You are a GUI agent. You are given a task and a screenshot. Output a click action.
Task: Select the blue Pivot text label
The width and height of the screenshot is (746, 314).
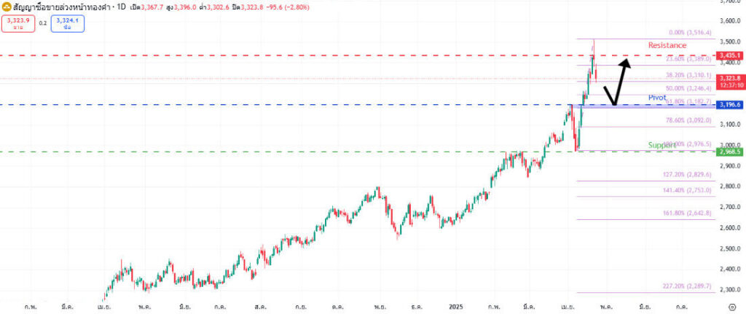pyautogui.click(x=657, y=97)
